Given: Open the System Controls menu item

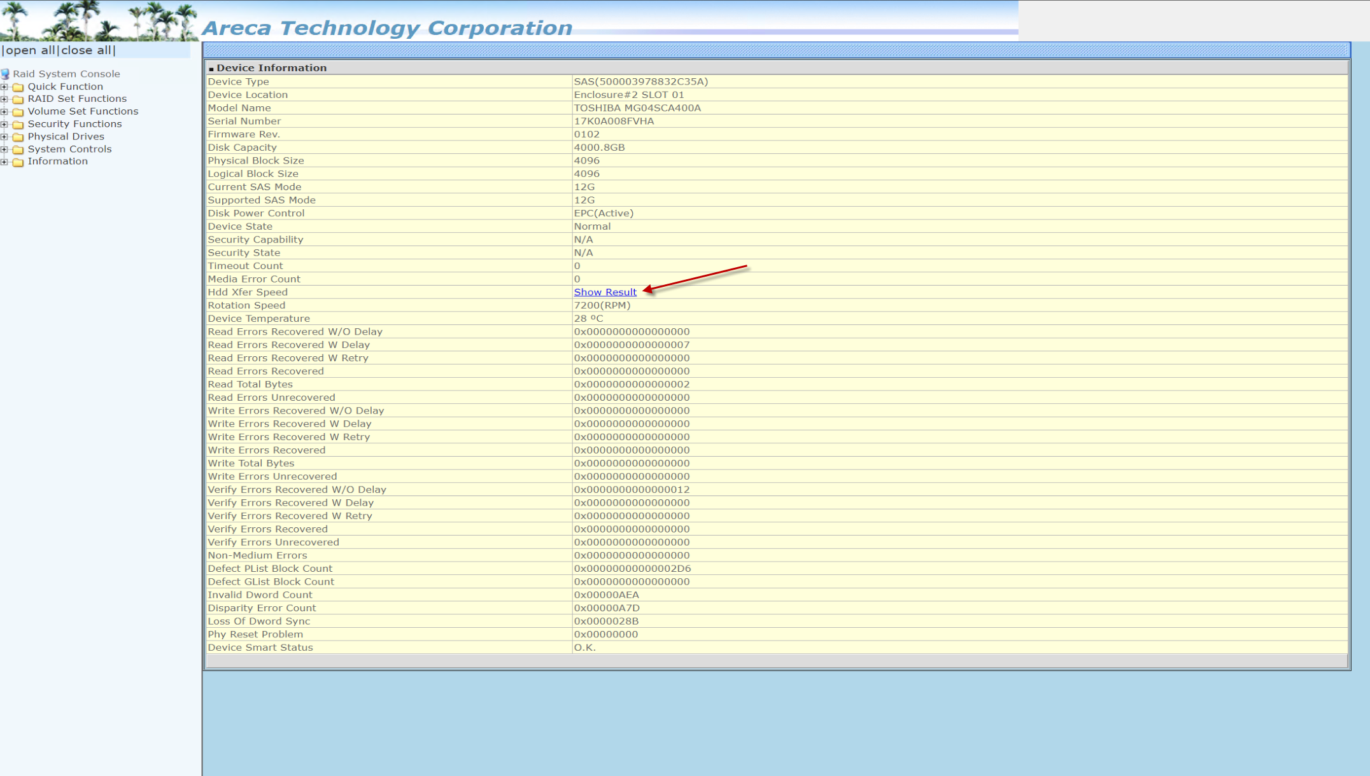Looking at the screenshot, I should coord(69,149).
